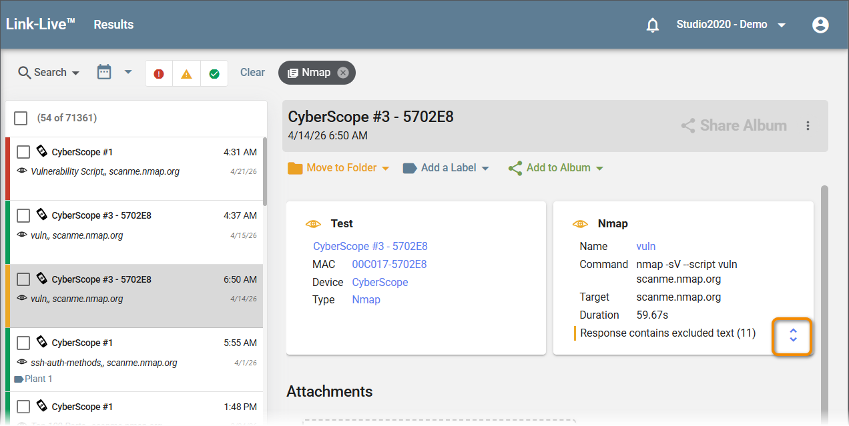This screenshot has width=849, height=426.
Task: Click the Move to Folder icon
Action: pyautogui.click(x=295, y=168)
